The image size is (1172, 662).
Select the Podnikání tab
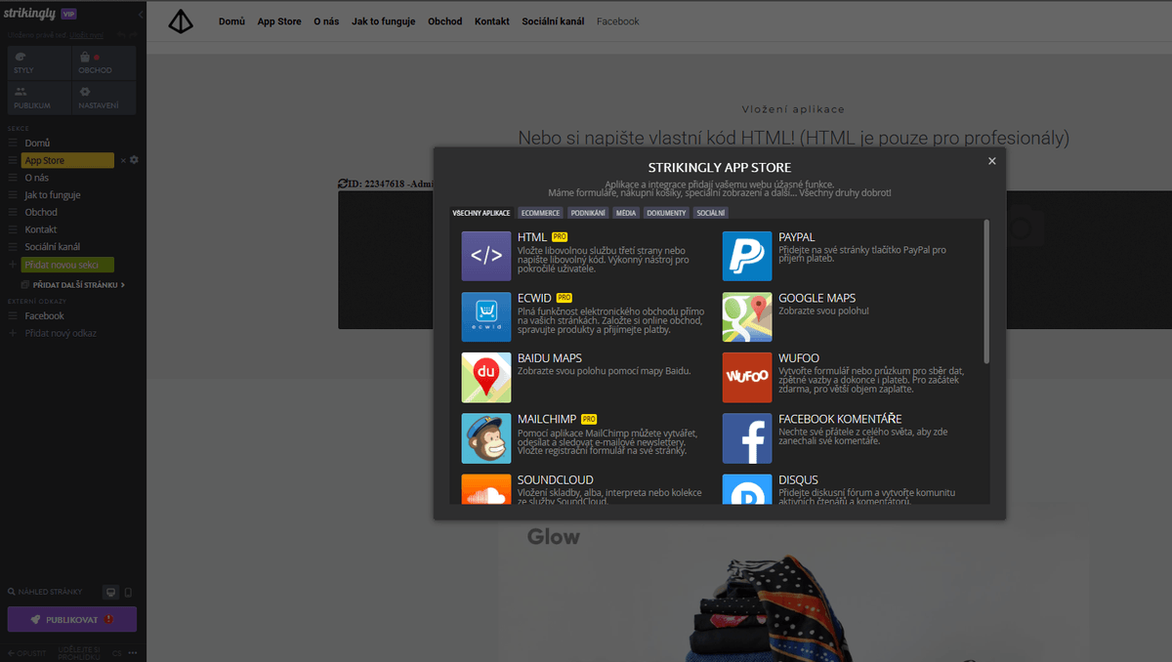click(x=588, y=213)
